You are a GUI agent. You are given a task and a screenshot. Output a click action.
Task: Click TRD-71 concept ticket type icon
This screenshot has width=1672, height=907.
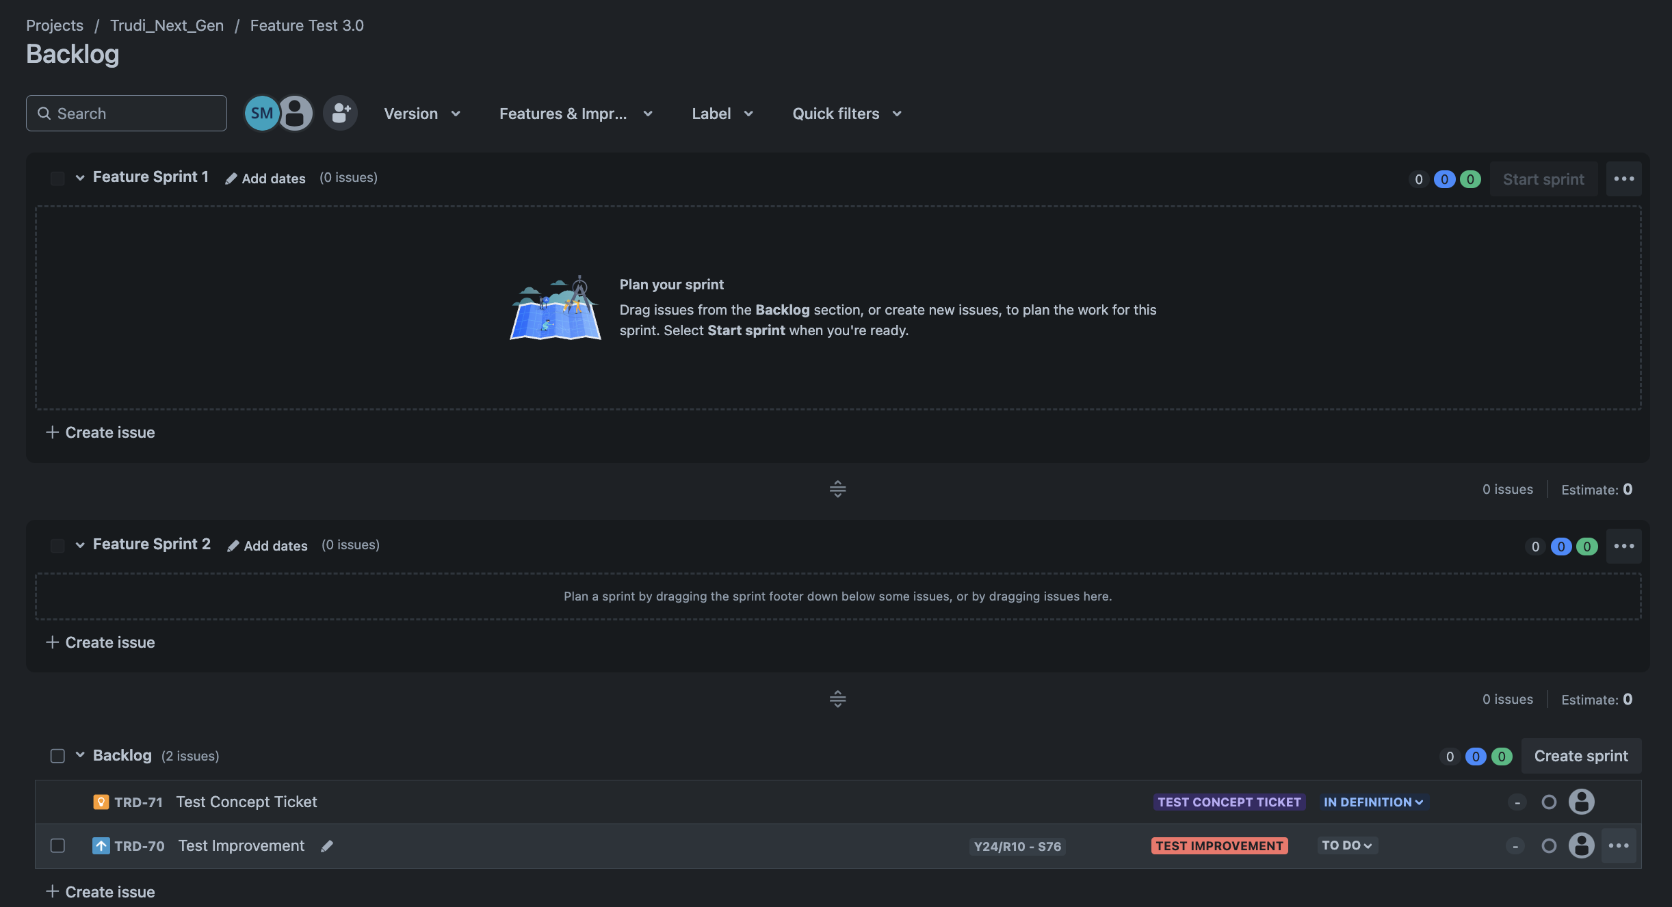pos(101,802)
